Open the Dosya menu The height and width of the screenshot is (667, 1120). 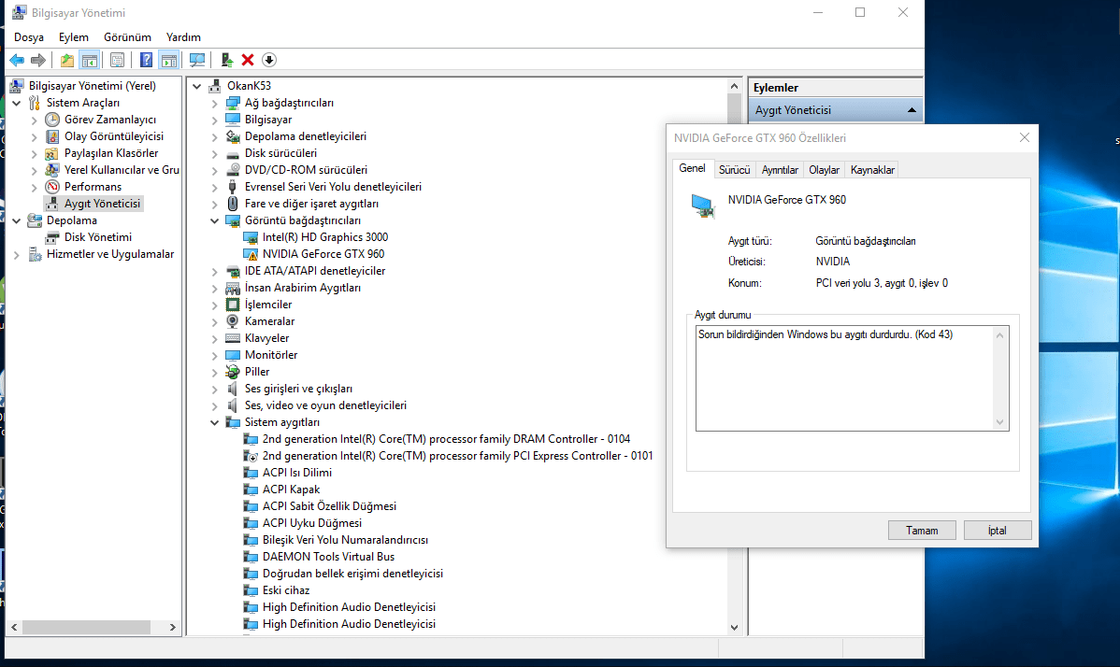pos(29,37)
